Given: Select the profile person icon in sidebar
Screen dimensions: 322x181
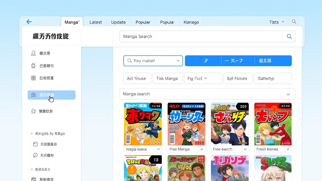Looking at the screenshot, I should (34, 53).
